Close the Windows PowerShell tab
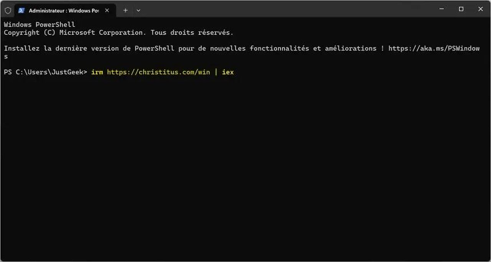 pos(107,11)
